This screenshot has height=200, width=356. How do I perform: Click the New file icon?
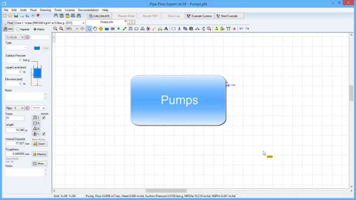pos(5,16)
